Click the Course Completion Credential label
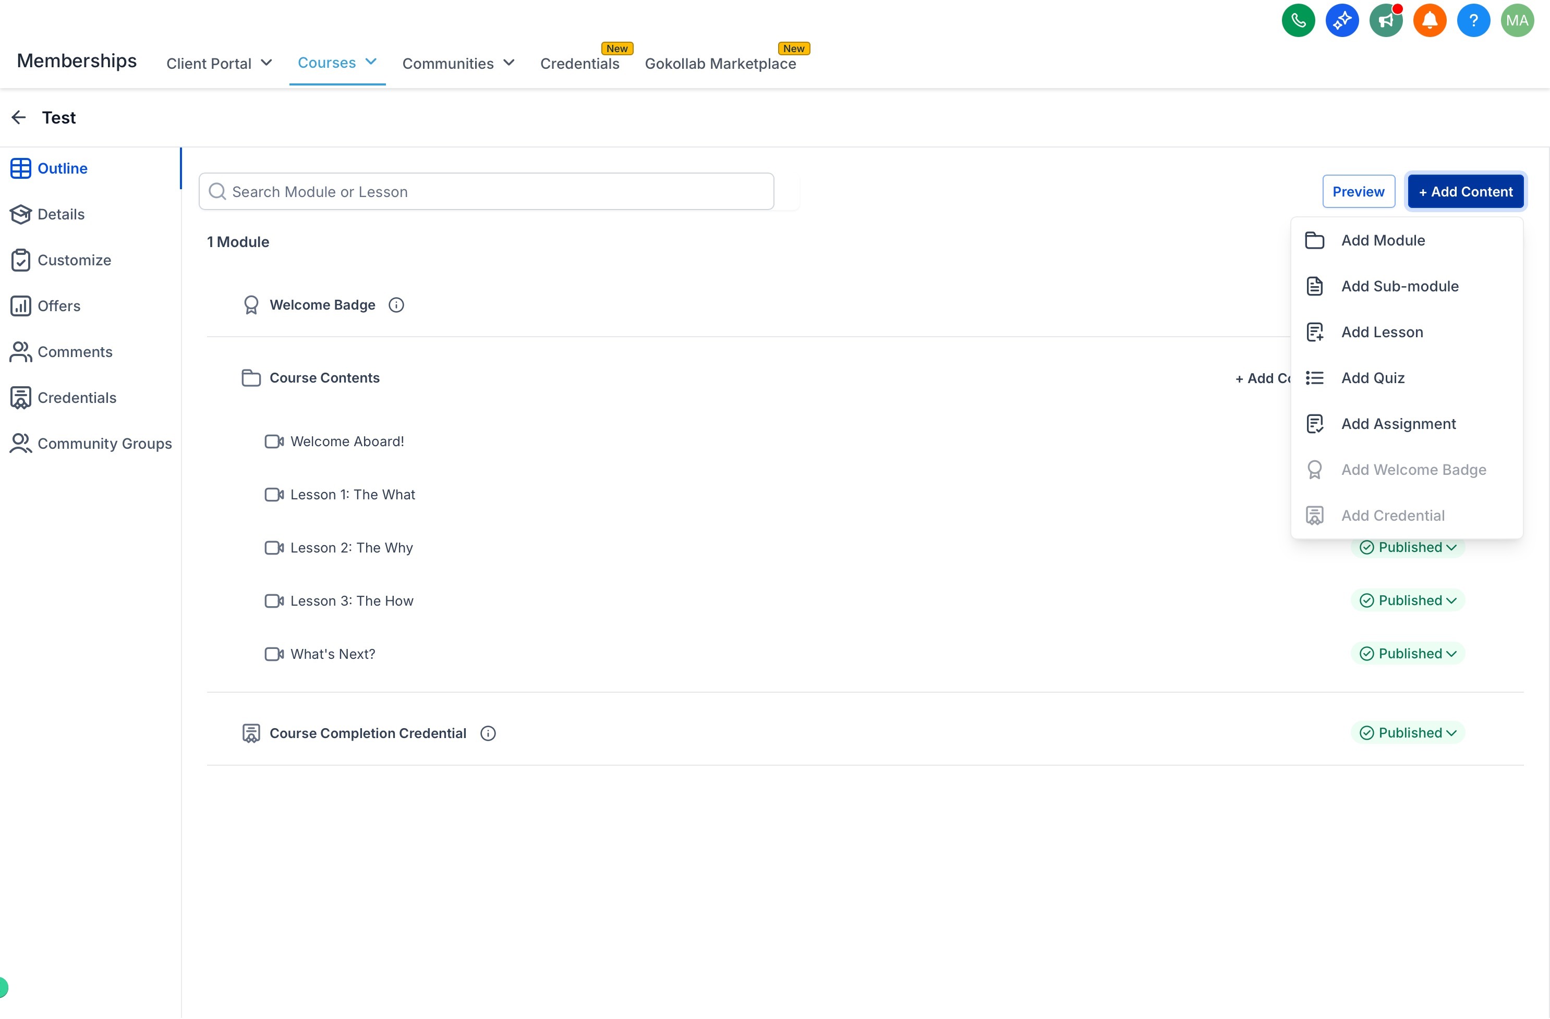 [x=368, y=733]
